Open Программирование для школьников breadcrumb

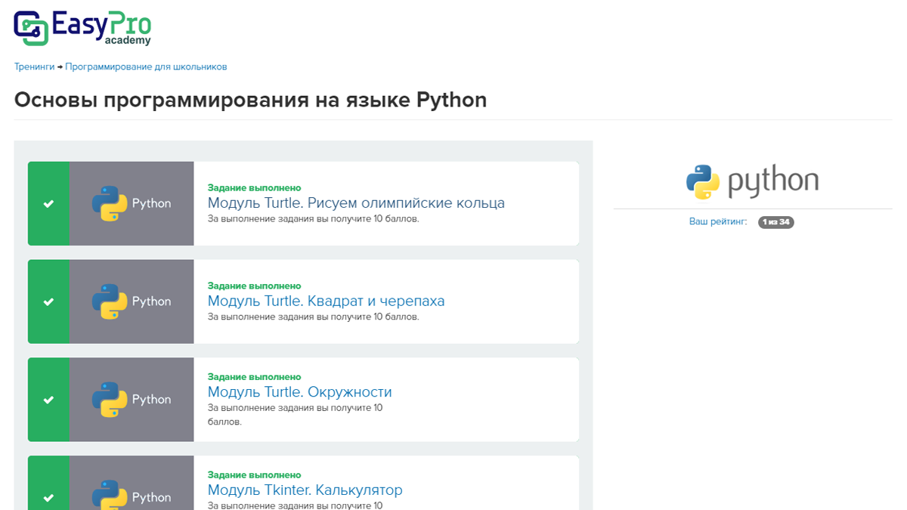146,66
